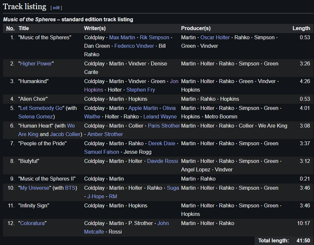Screen dimensions: 314x245
Task: Select the "Music of the Spheres II" title
Action: [47, 179]
